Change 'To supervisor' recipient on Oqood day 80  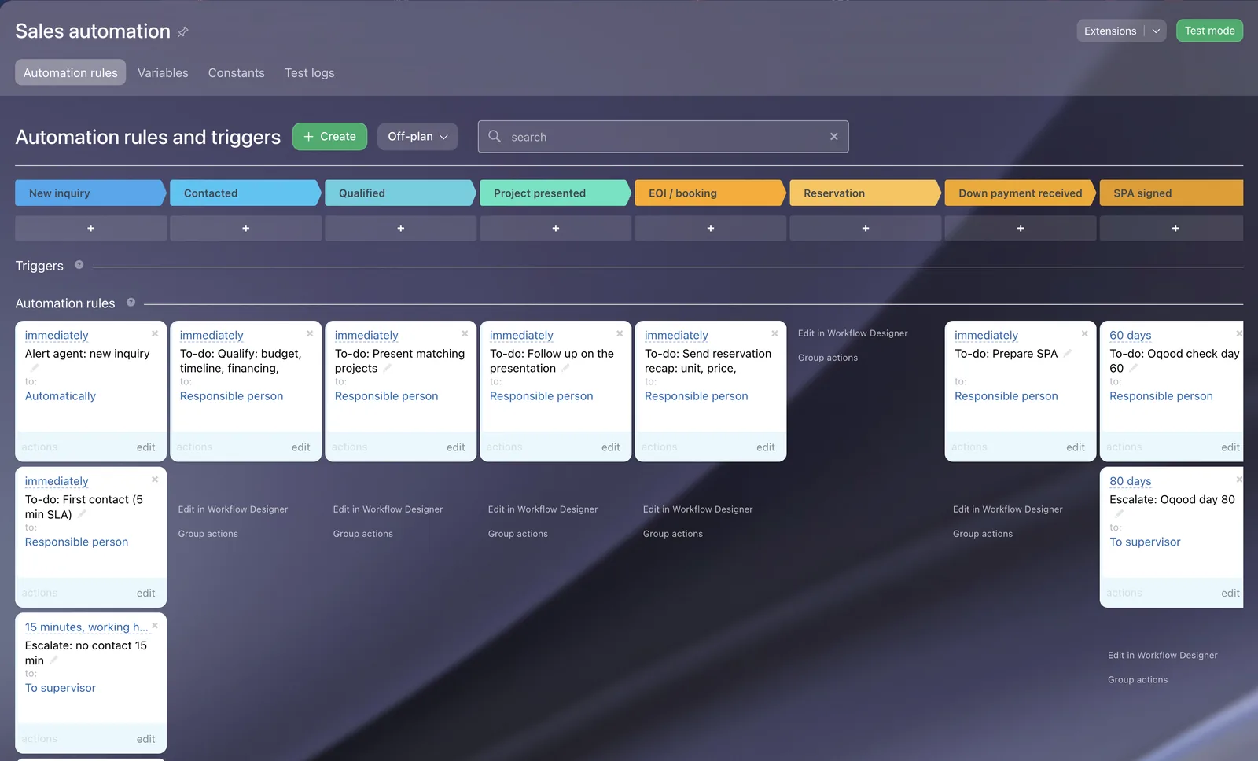pos(1145,542)
